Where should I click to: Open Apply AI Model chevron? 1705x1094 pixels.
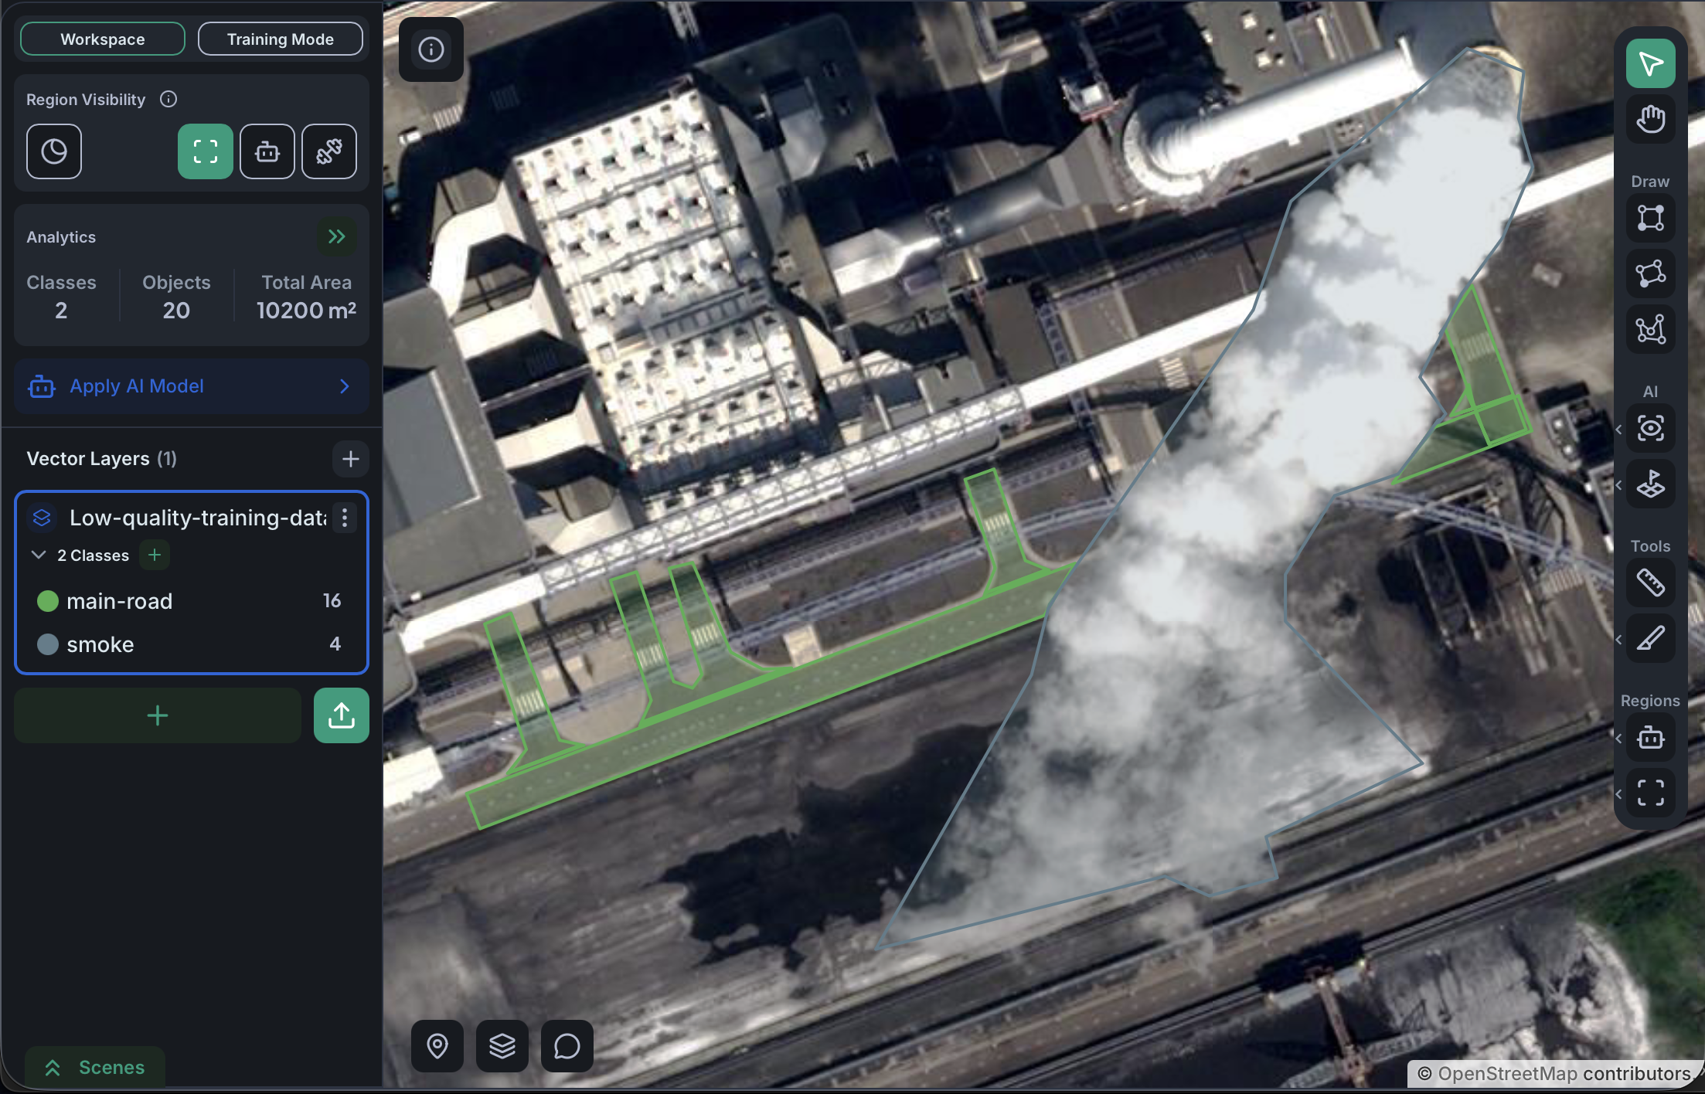tap(345, 386)
